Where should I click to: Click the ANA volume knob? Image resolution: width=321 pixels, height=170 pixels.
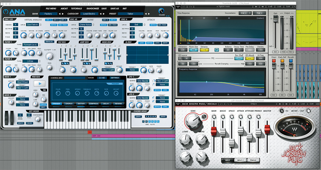point(161,11)
